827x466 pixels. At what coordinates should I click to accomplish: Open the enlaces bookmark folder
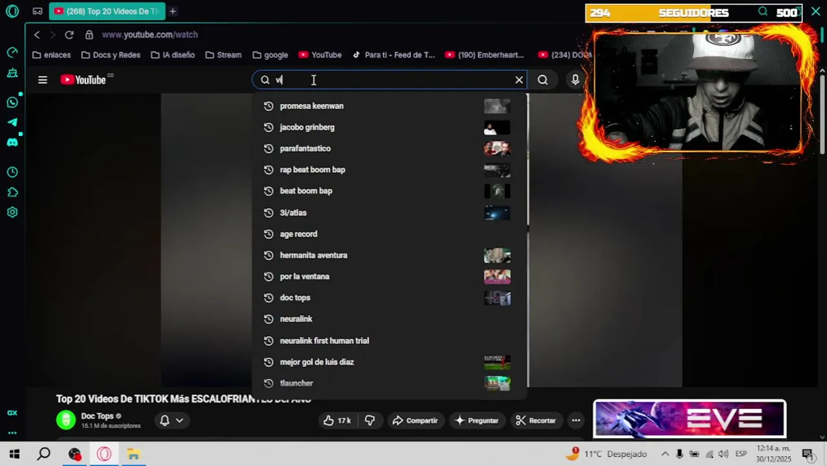pyautogui.click(x=51, y=55)
